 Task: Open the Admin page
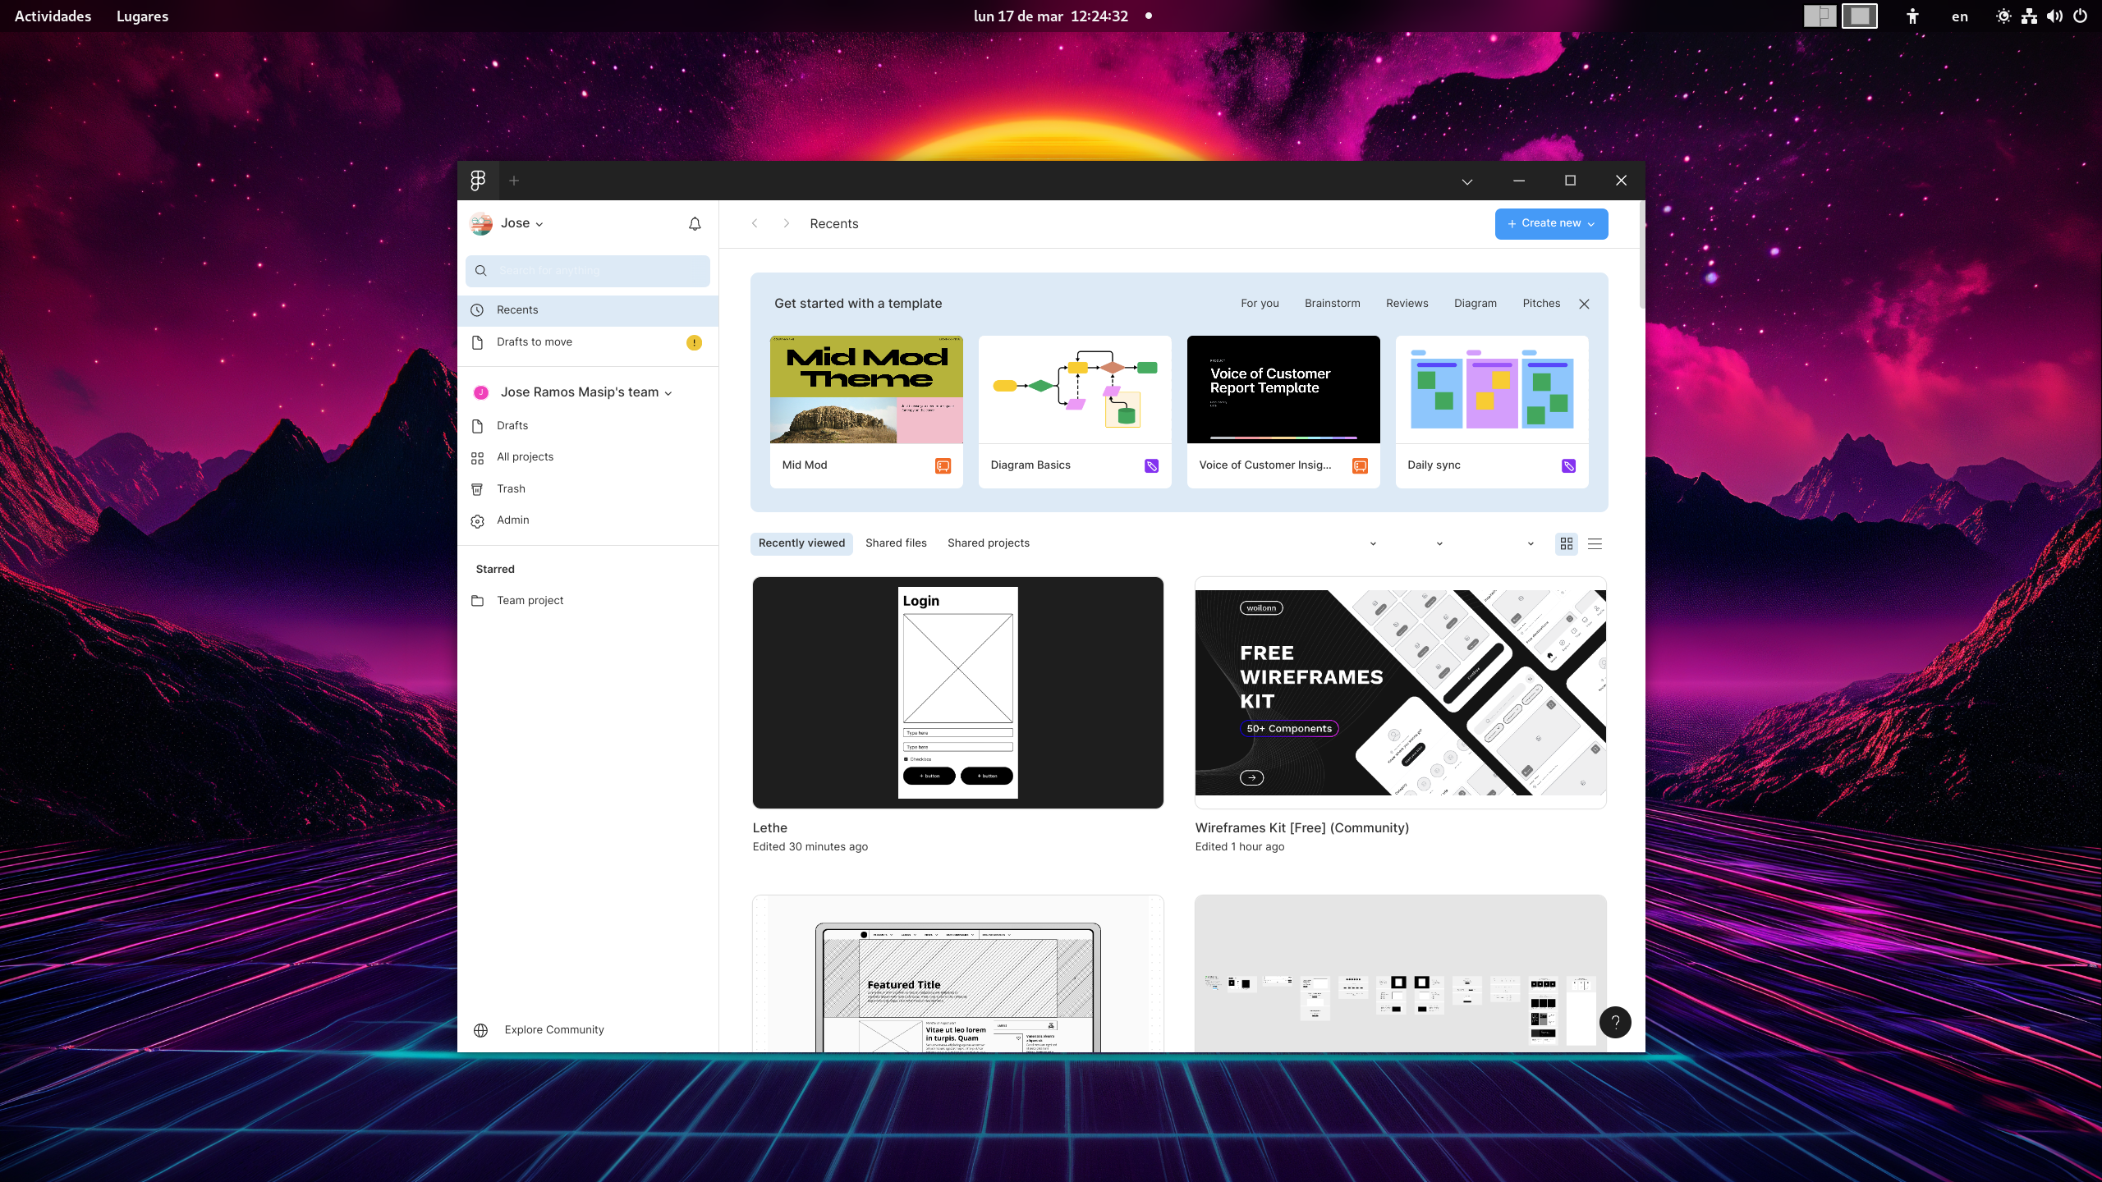[588, 520]
